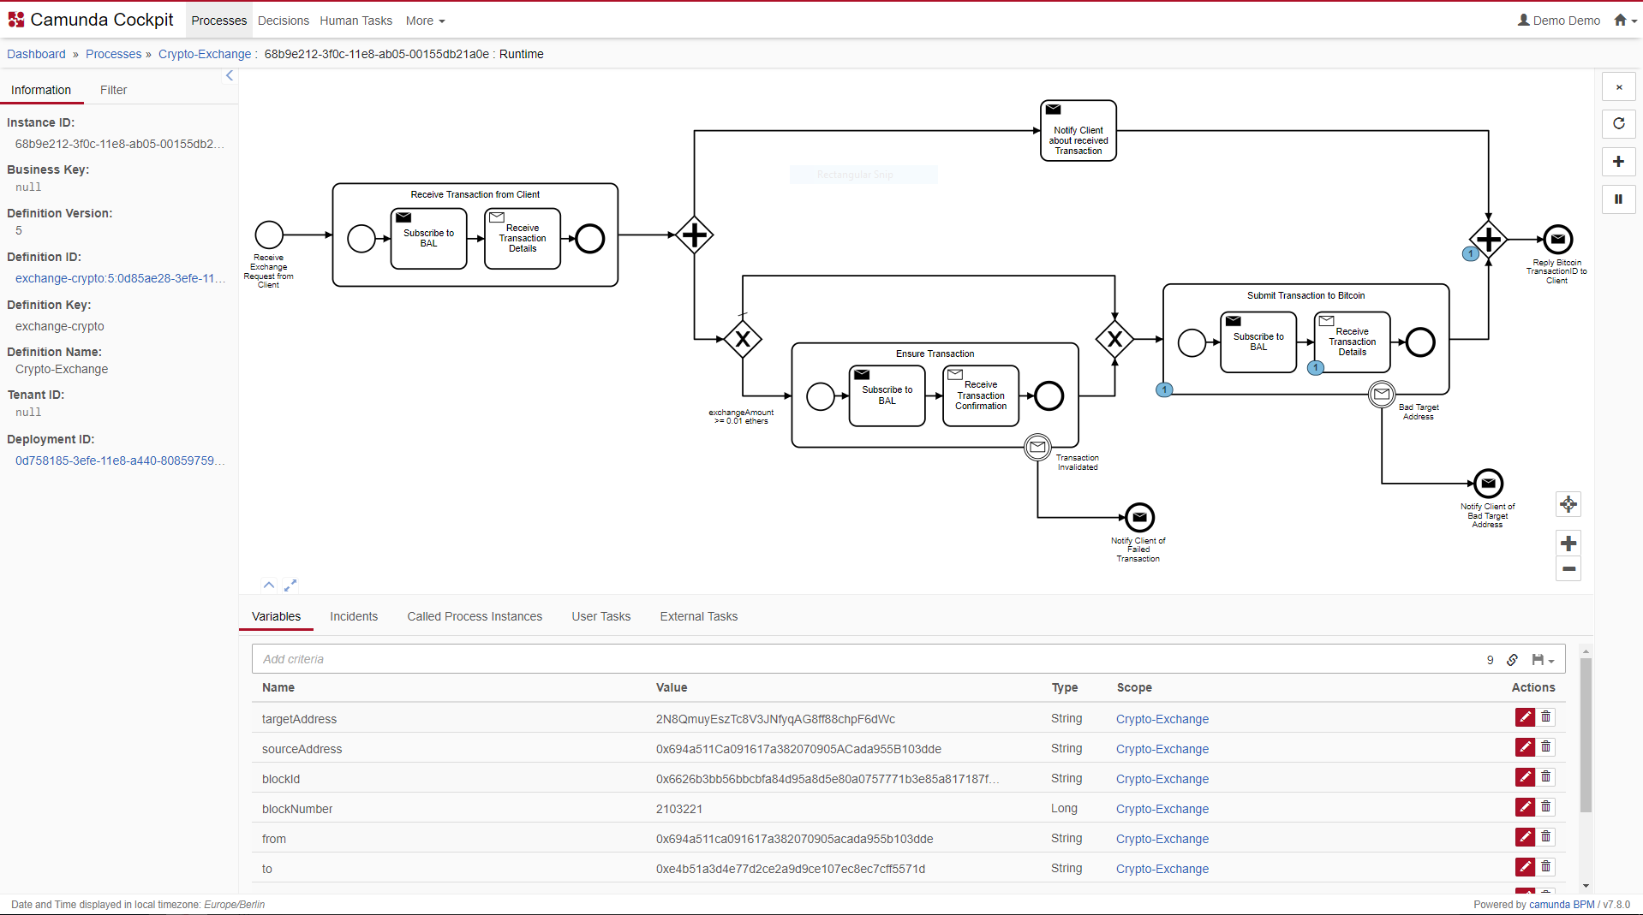
Task: Delete the targetAddress variable
Action: tap(1545, 717)
